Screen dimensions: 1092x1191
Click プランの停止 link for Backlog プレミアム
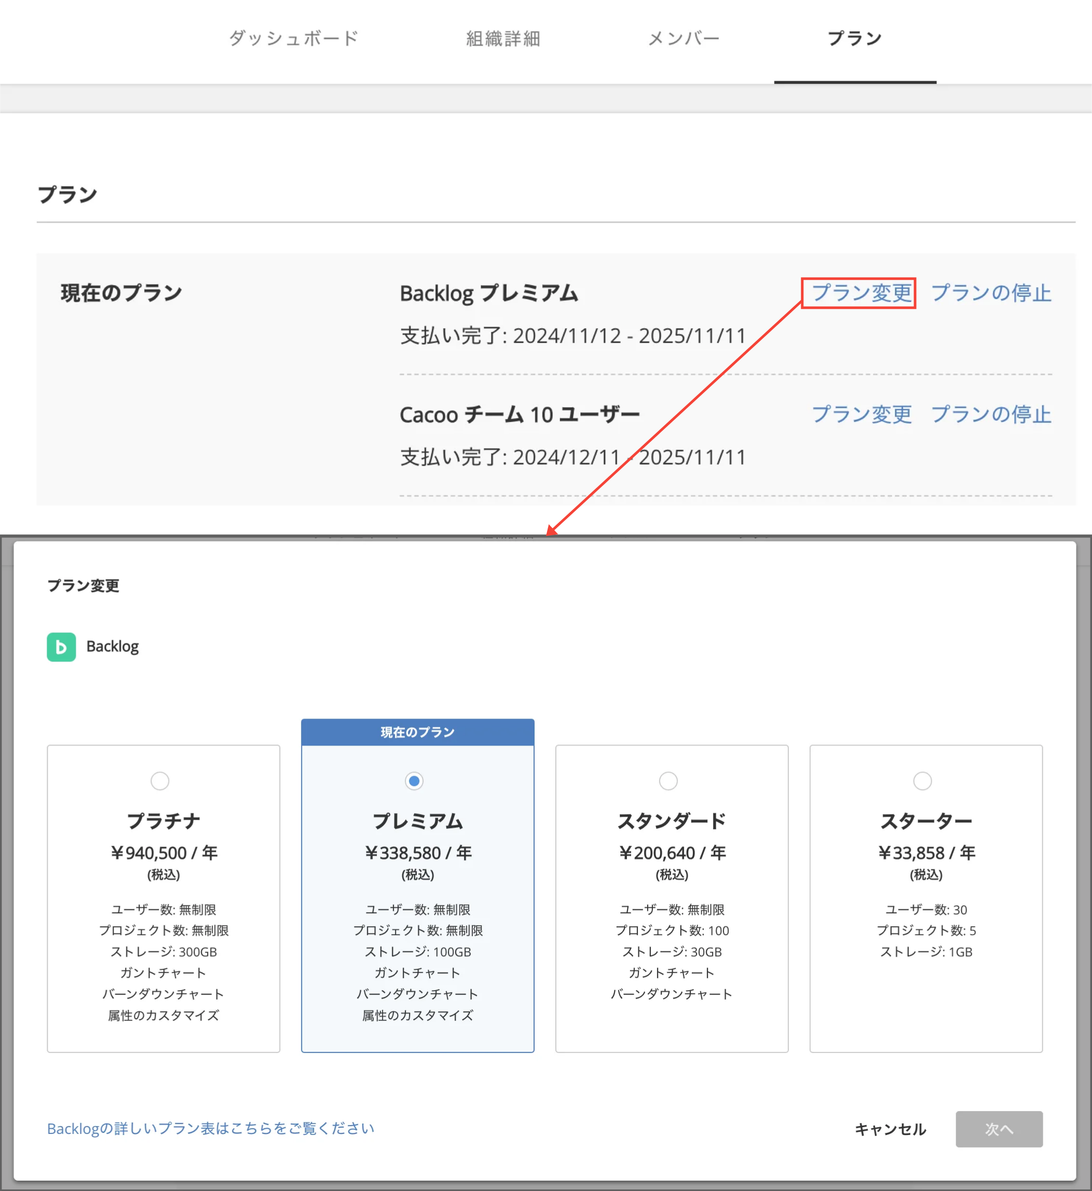(991, 293)
